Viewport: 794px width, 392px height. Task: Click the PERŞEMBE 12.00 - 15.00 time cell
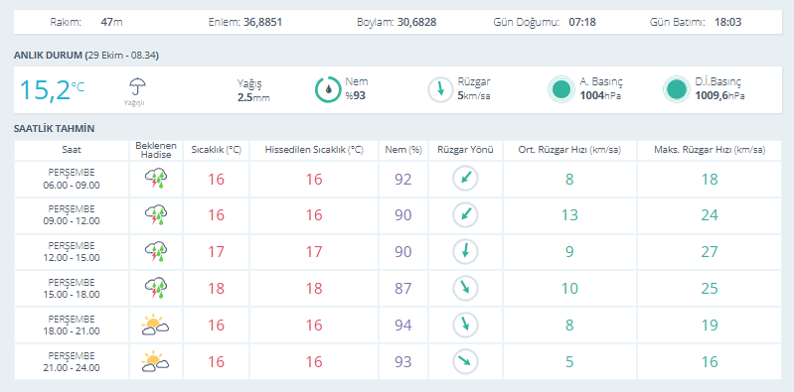(x=72, y=252)
